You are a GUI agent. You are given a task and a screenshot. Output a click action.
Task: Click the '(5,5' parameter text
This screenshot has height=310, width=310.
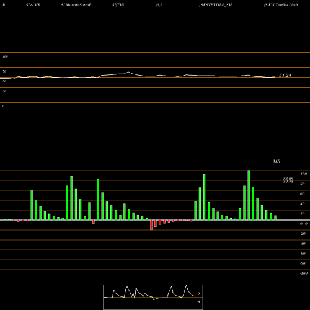tap(159, 5)
